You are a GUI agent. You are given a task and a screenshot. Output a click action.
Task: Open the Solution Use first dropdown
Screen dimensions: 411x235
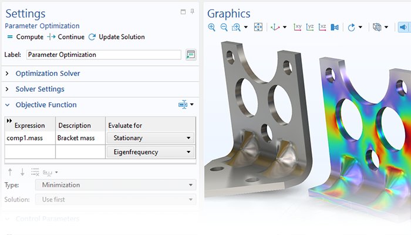point(116,199)
